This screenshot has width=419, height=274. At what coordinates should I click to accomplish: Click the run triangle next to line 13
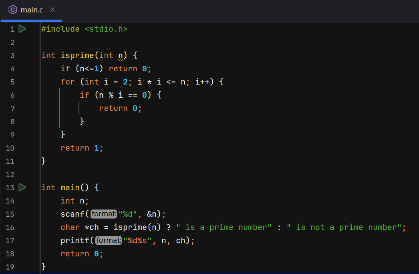(x=22, y=187)
